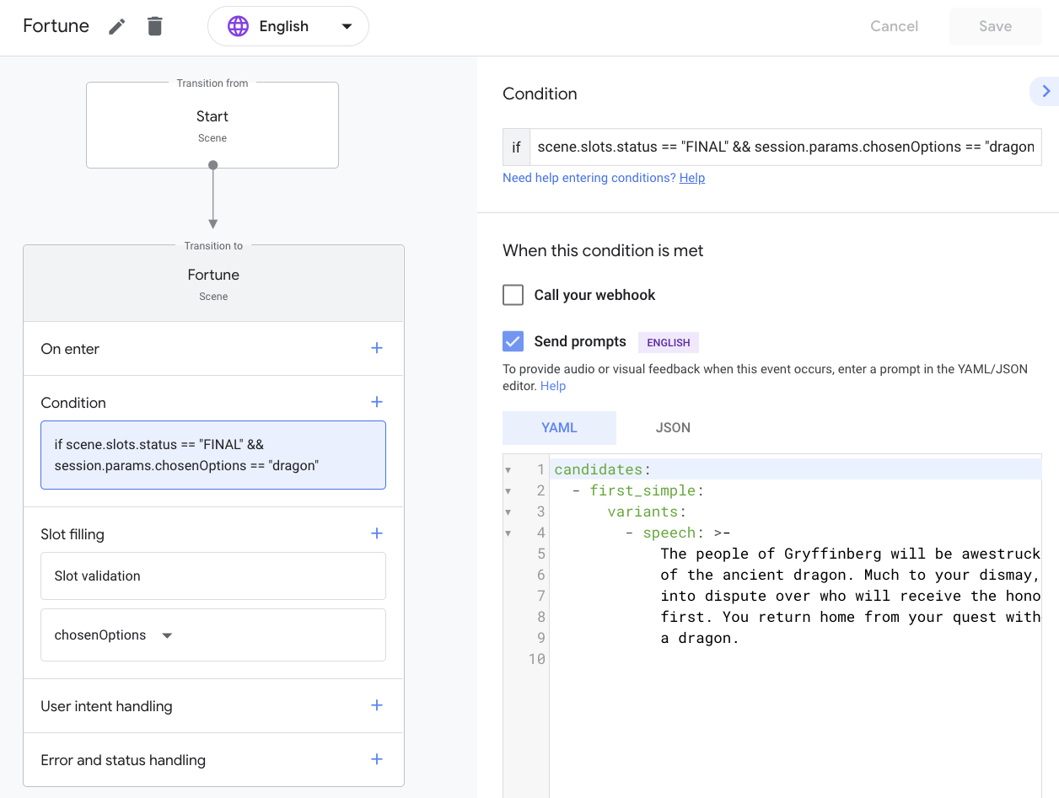Uncheck the Send prompts checkbox

513,341
